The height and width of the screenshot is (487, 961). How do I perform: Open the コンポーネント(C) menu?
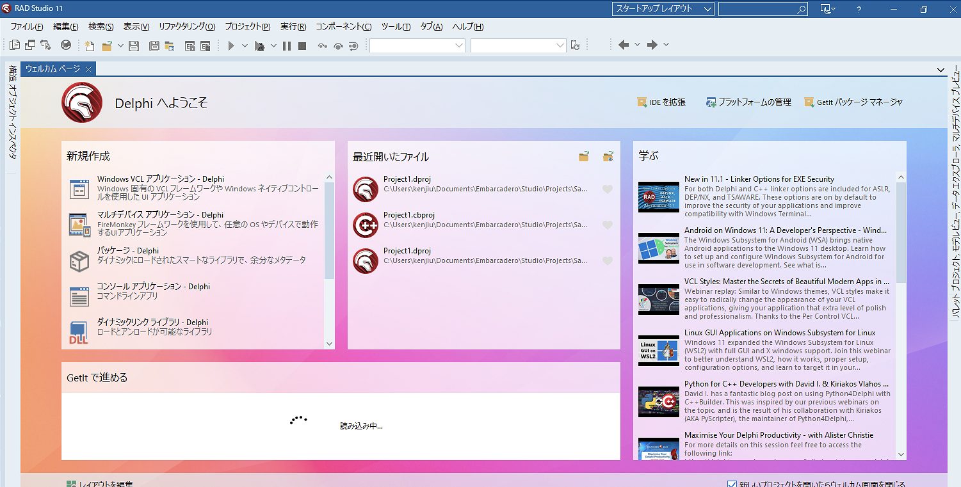(x=344, y=26)
